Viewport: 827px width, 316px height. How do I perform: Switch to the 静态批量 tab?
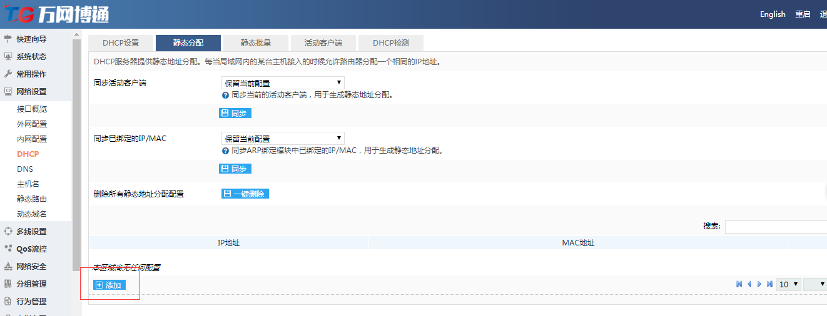[256, 43]
